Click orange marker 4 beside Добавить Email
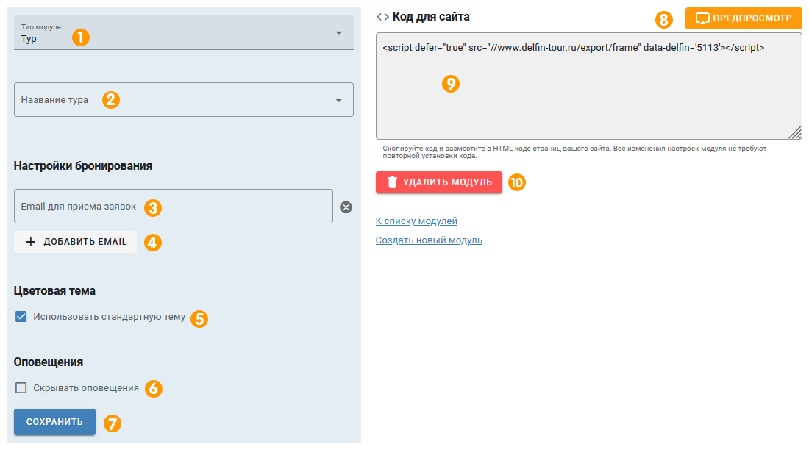This screenshot has width=809, height=458. click(x=153, y=242)
